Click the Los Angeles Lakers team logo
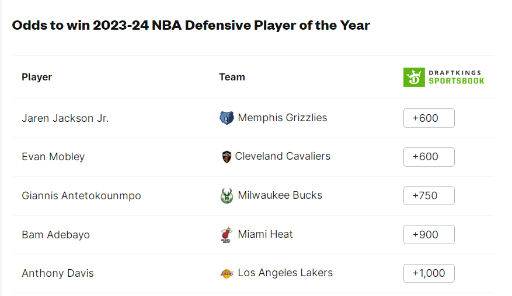This screenshot has width=512, height=296. coord(227,273)
